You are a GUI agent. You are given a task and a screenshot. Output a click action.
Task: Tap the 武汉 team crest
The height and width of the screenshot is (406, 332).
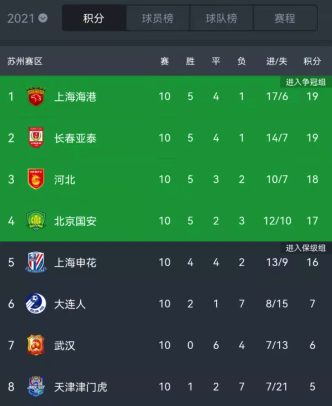point(36,345)
